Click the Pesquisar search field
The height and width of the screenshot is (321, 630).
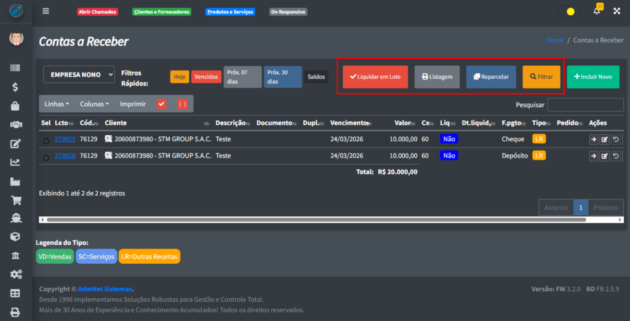pyautogui.click(x=584, y=105)
